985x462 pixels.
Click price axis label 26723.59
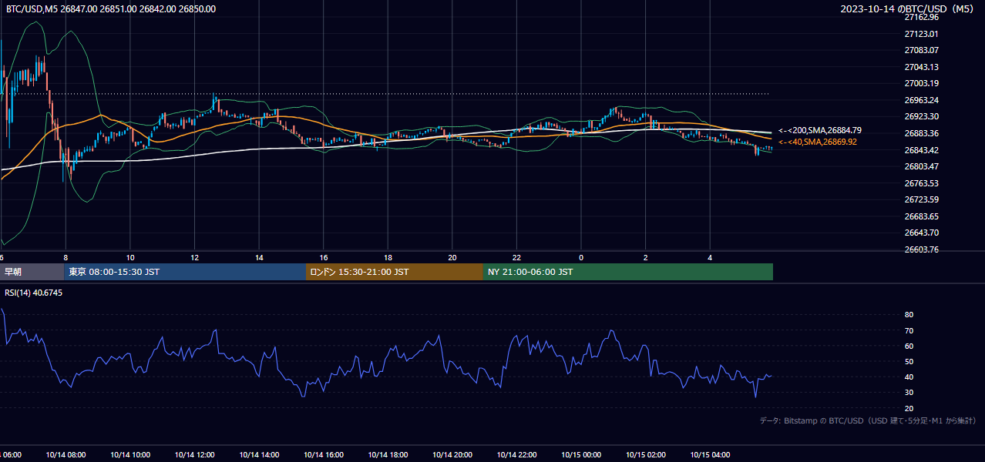pyautogui.click(x=922, y=199)
